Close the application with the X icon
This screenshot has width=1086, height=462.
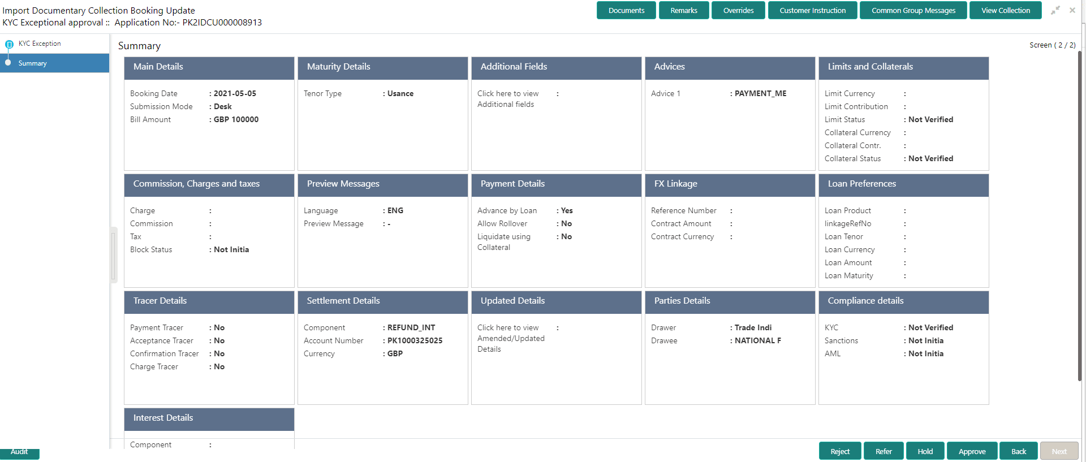pos(1072,10)
